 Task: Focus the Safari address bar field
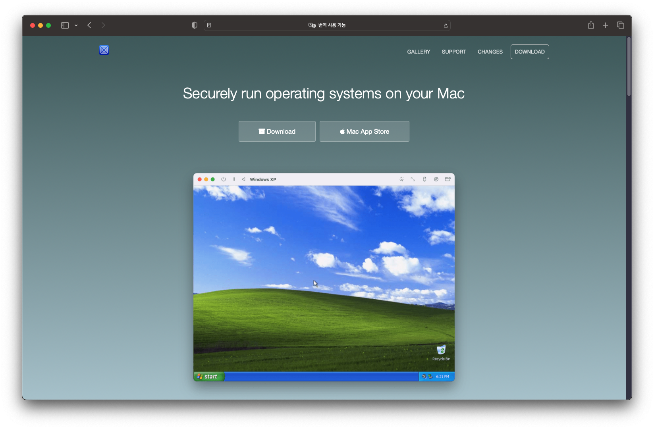pos(327,25)
